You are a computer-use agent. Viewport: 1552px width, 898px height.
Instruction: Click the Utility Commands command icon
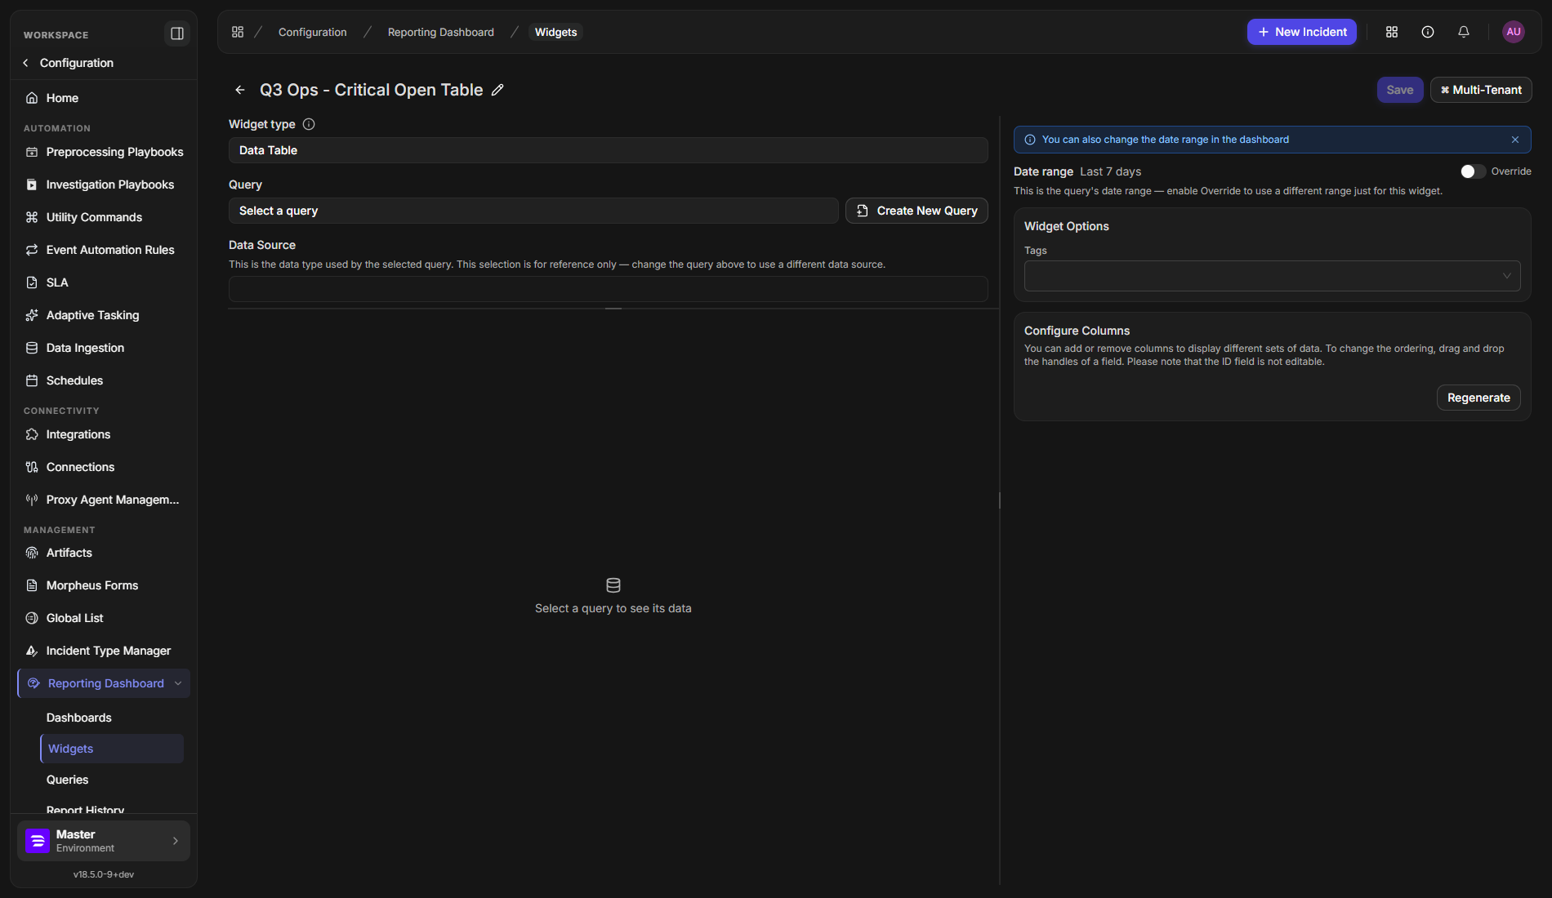(x=32, y=217)
